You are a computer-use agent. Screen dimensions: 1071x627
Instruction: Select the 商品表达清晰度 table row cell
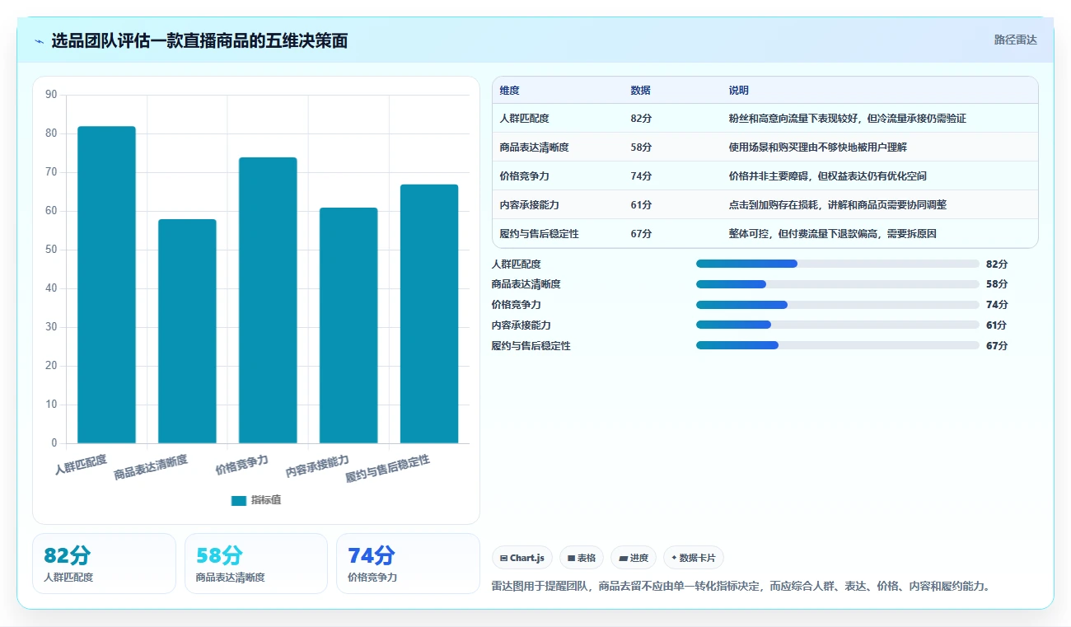pyautogui.click(x=535, y=147)
